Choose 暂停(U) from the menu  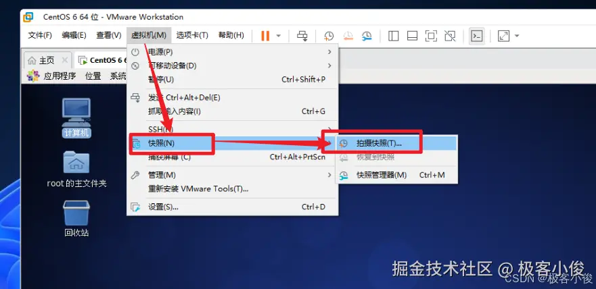(232, 80)
